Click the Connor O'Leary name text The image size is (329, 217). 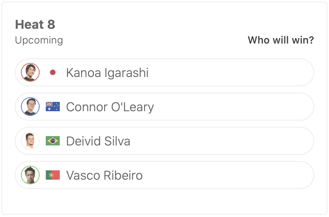click(x=110, y=107)
